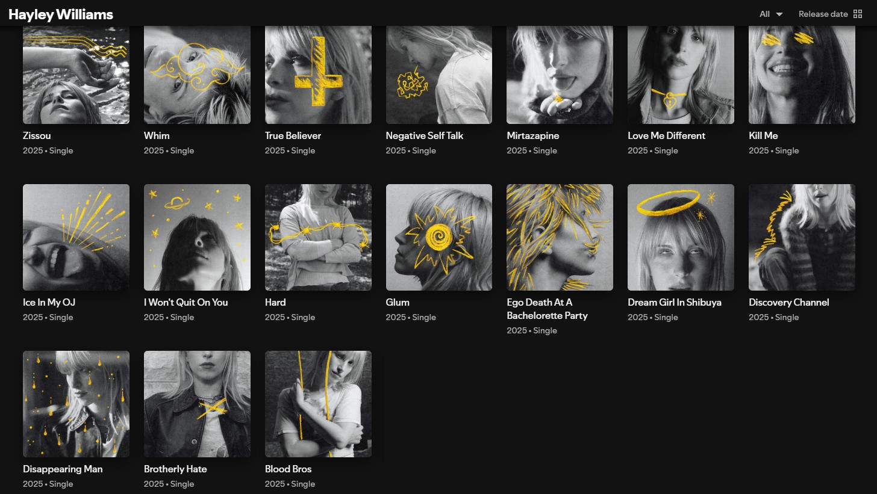This screenshot has width=877, height=494.
Task: Click '2025 • Single' under Glum
Action: [411, 317]
